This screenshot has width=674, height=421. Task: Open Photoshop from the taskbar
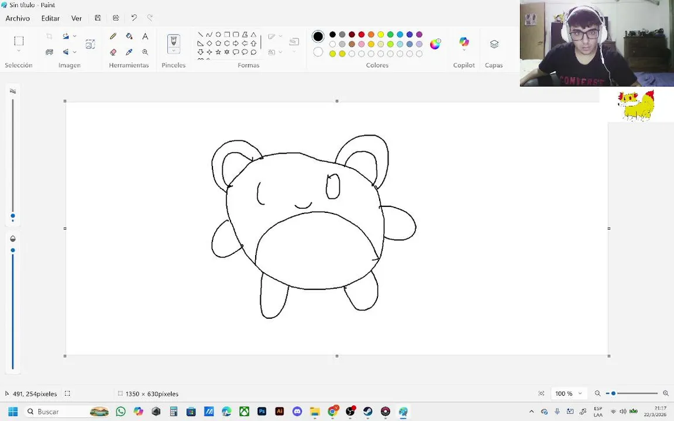[262, 412]
